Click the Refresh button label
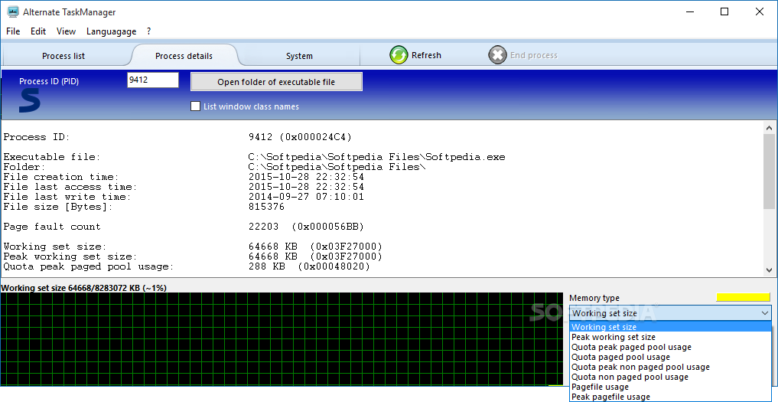The height and width of the screenshot is (402, 778). 426,55
